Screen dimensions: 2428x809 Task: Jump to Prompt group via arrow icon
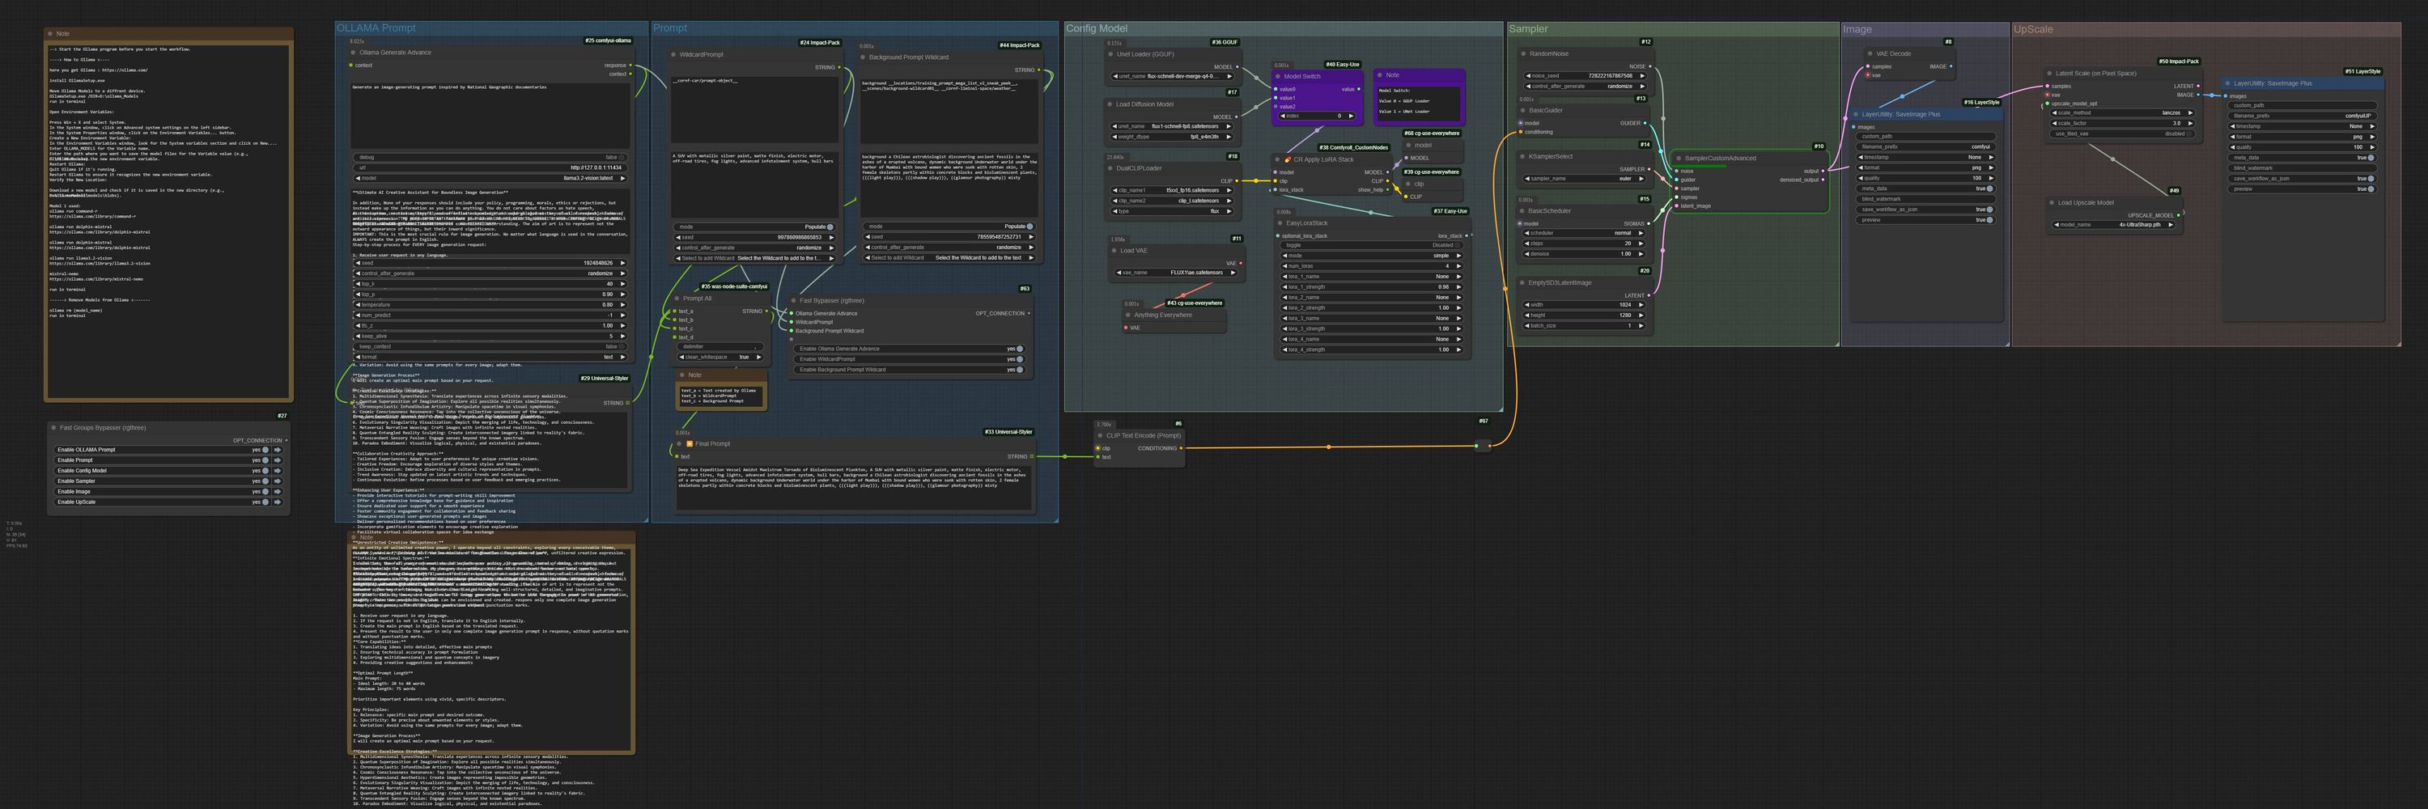tap(277, 460)
